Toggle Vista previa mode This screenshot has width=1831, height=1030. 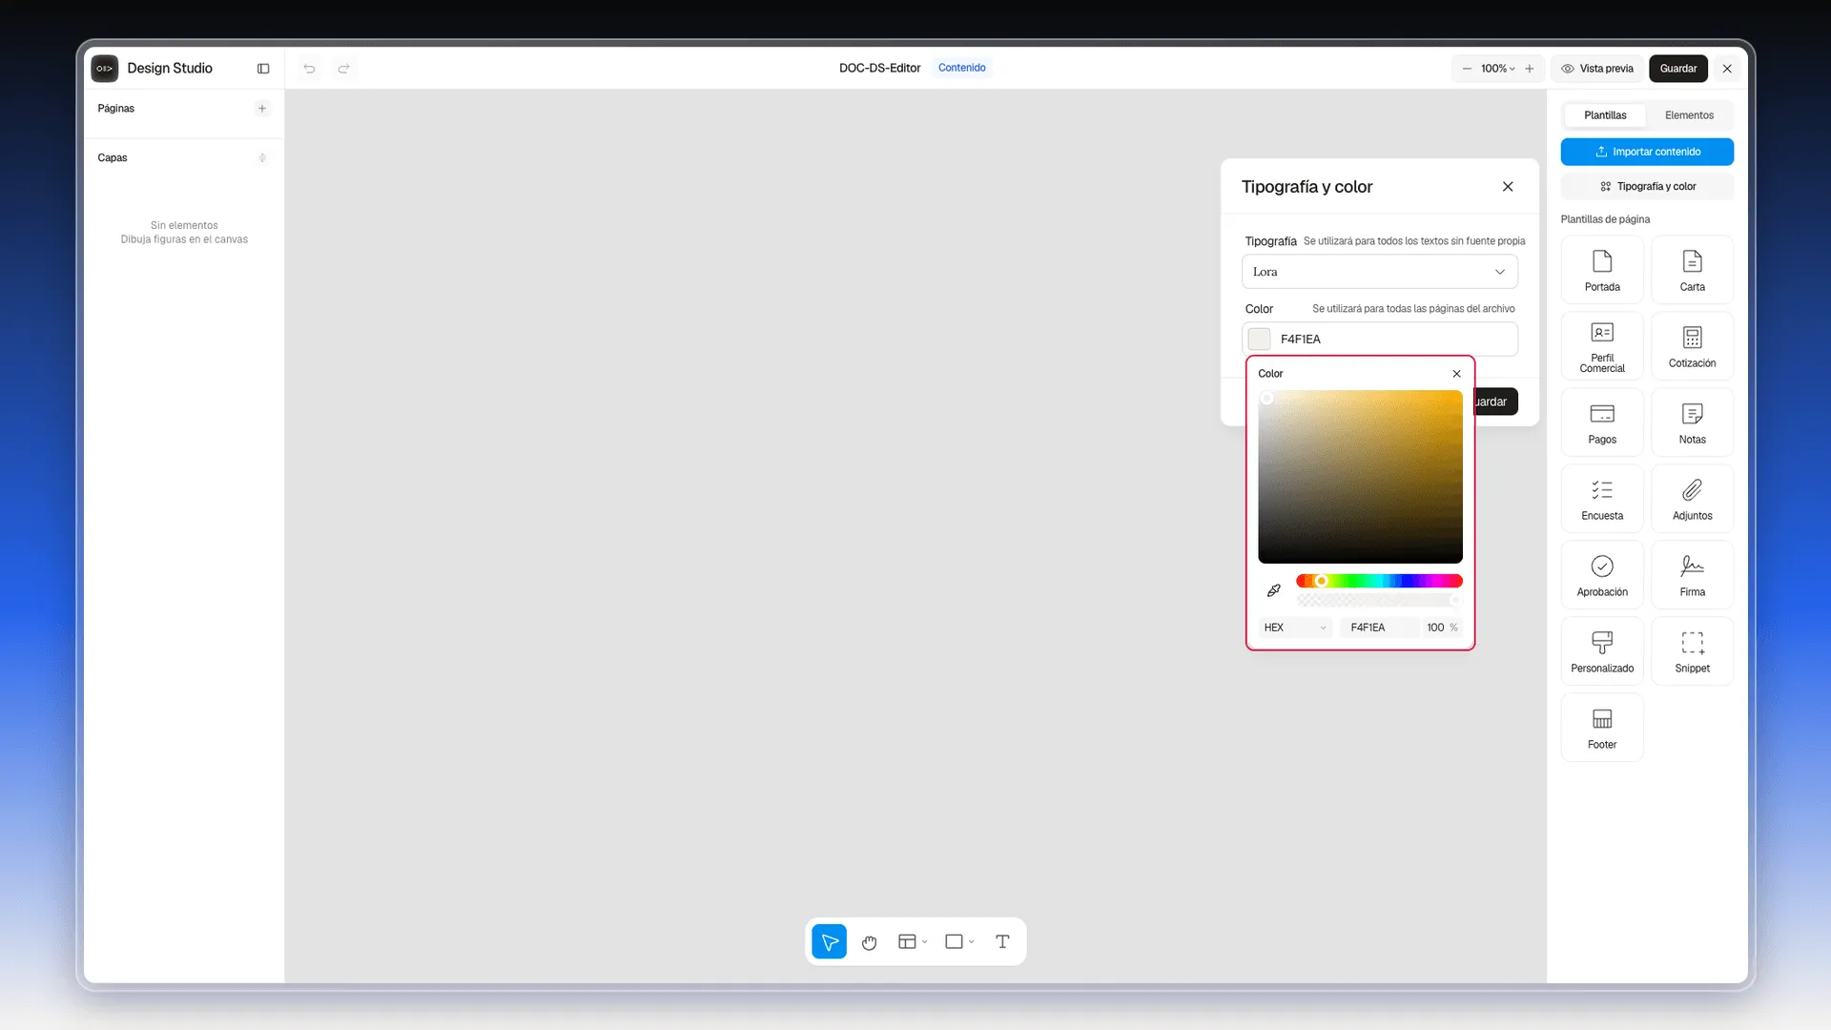click(x=1597, y=69)
